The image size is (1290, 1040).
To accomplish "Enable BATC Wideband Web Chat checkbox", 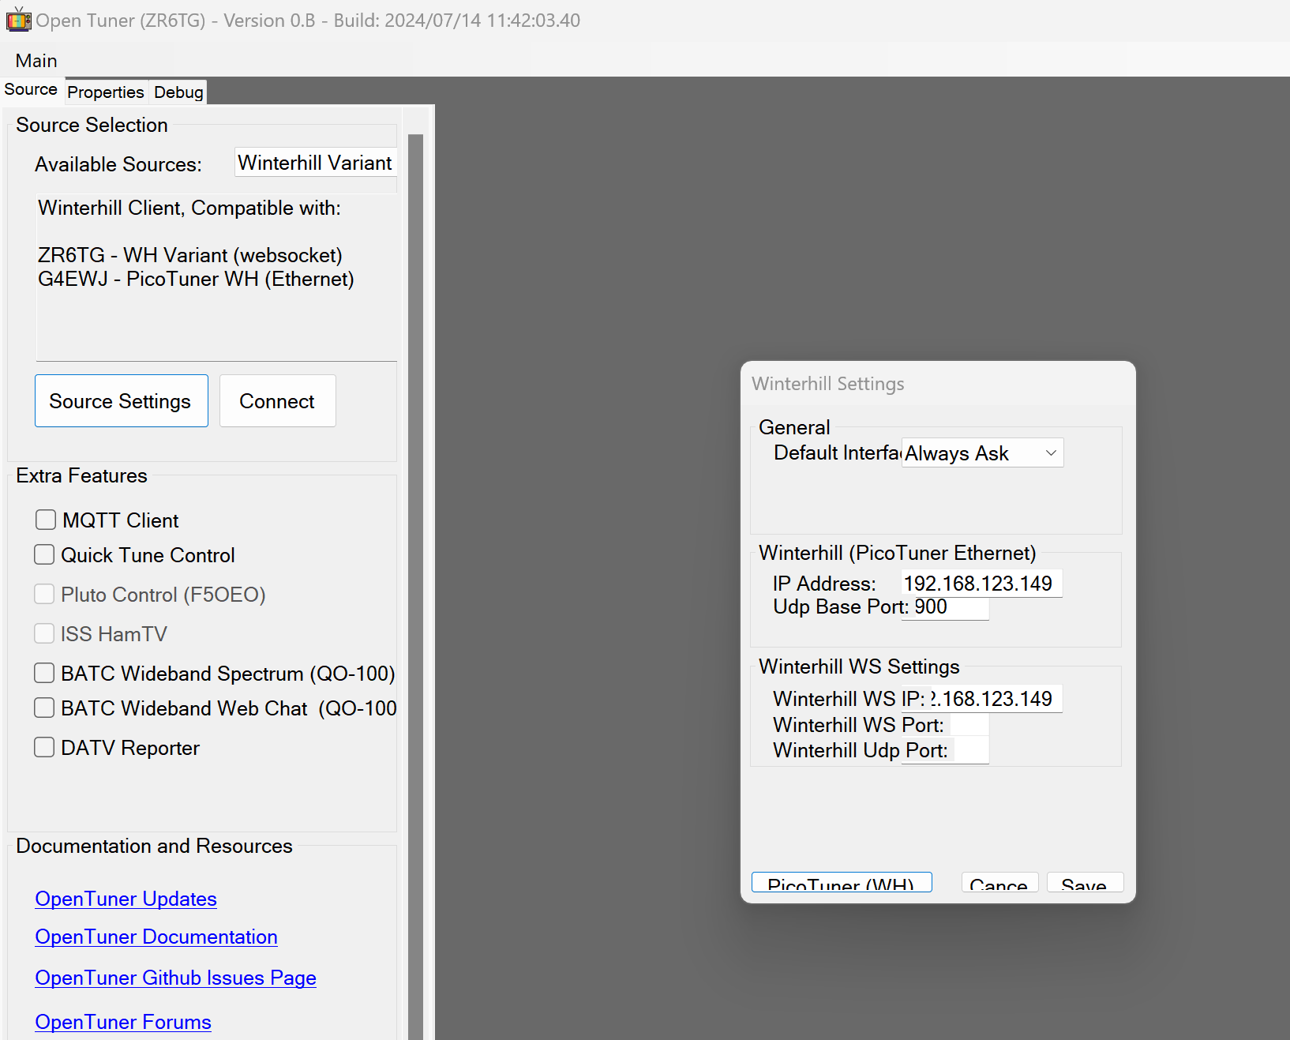I will [44, 708].
